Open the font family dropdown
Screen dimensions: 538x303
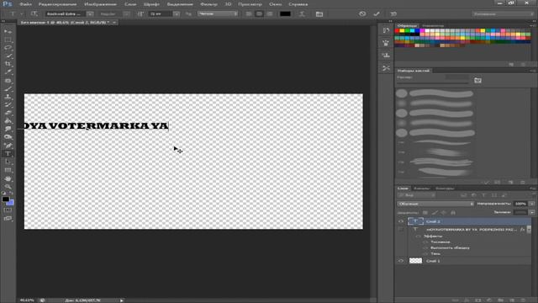90,14
